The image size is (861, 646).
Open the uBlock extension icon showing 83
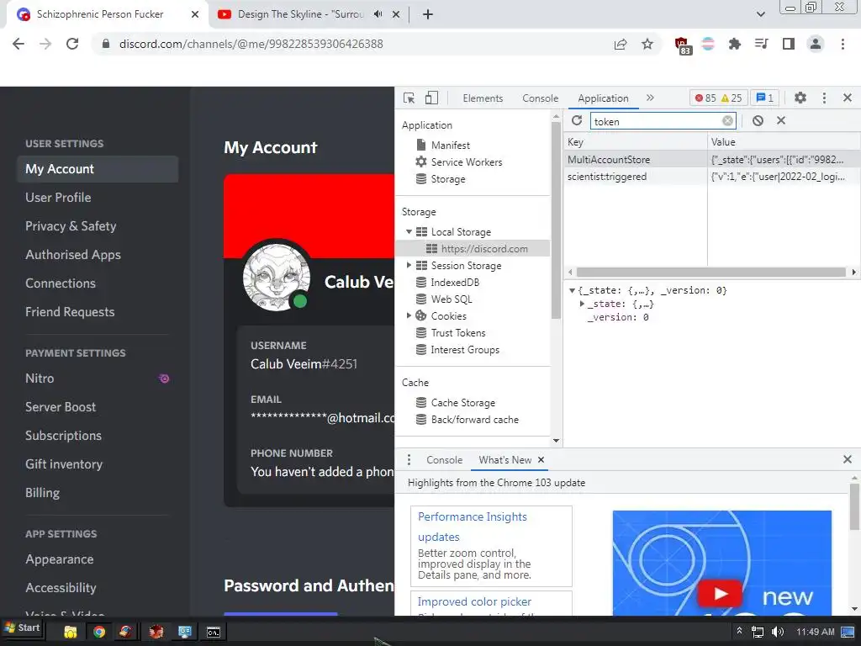(x=682, y=45)
